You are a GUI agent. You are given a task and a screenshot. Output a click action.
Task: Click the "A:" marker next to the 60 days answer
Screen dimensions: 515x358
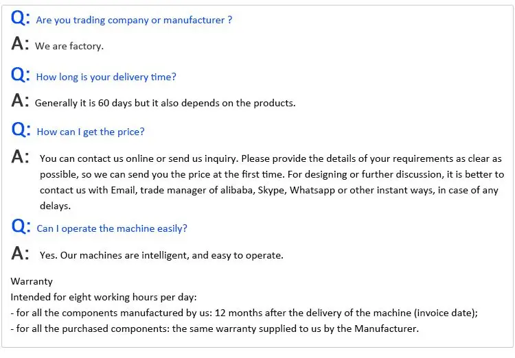click(20, 102)
